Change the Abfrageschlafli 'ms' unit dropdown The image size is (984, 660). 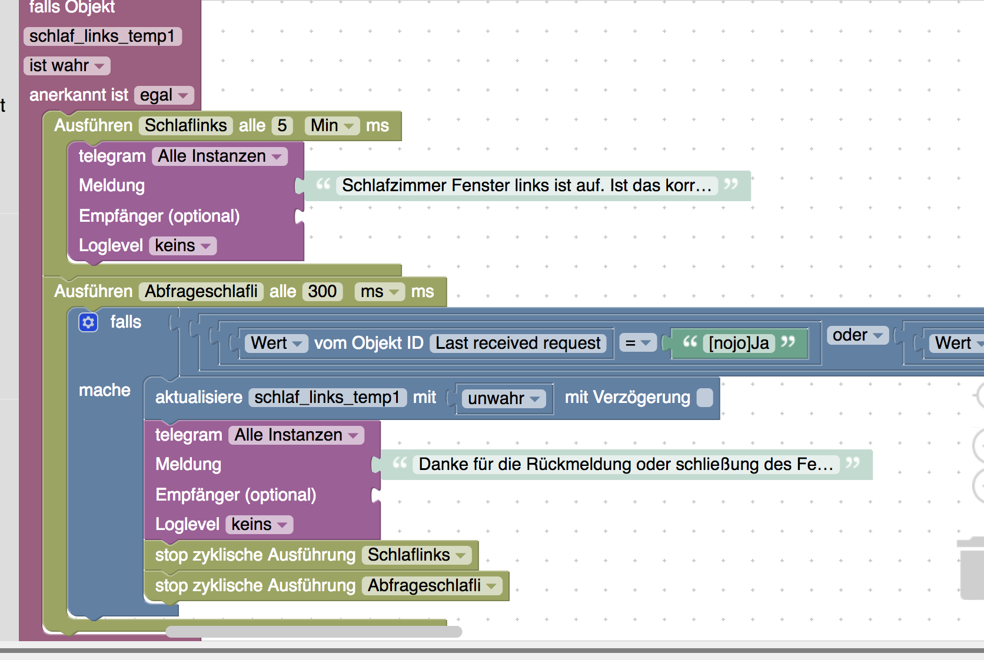point(380,292)
